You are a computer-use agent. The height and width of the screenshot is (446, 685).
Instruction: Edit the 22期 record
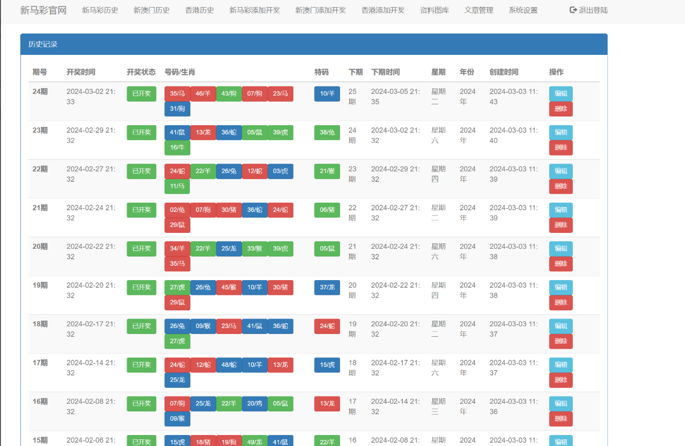[x=561, y=171]
